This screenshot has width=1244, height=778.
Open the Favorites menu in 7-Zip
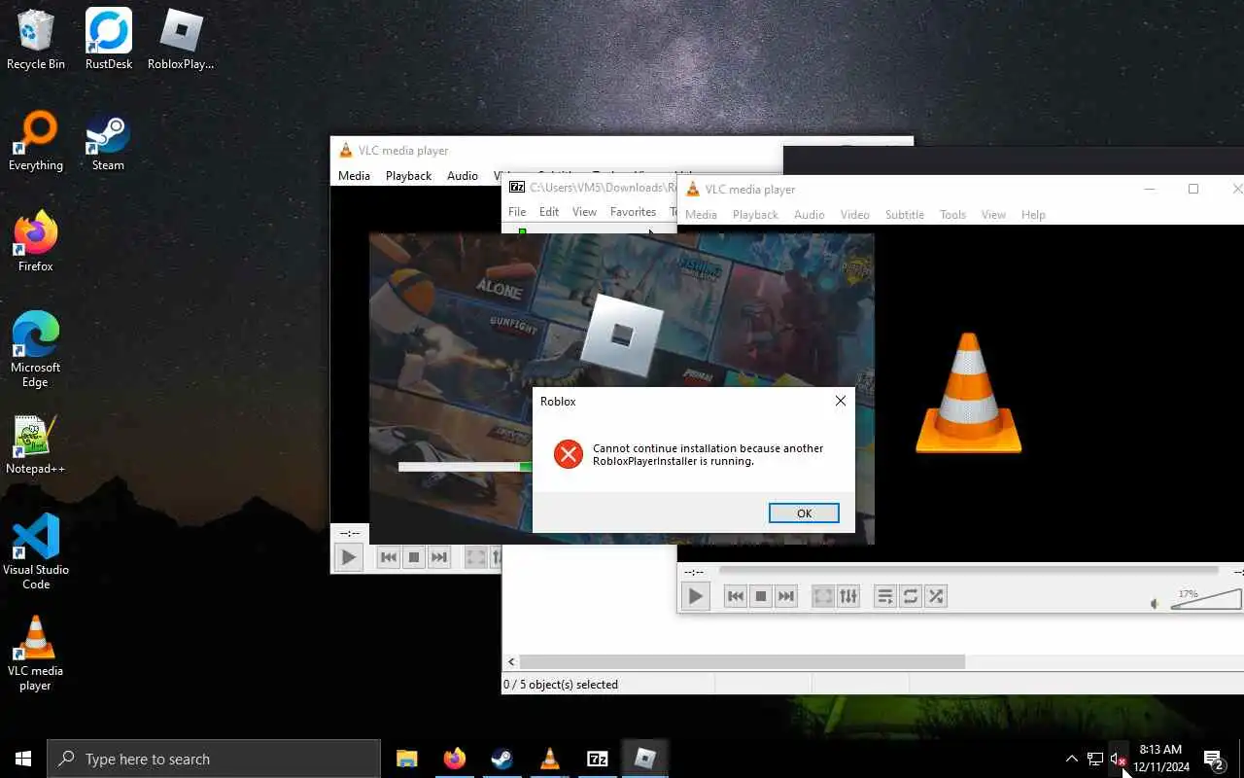(x=633, y=212)
